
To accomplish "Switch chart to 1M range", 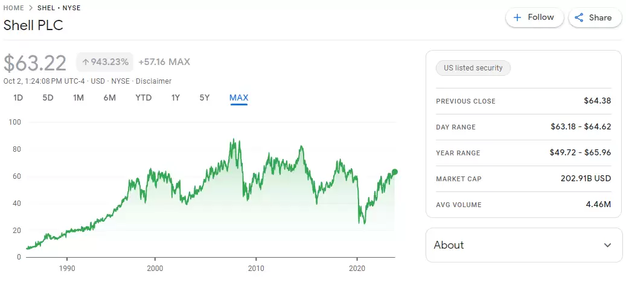I will pyautogui.click(x=78, y=98).
